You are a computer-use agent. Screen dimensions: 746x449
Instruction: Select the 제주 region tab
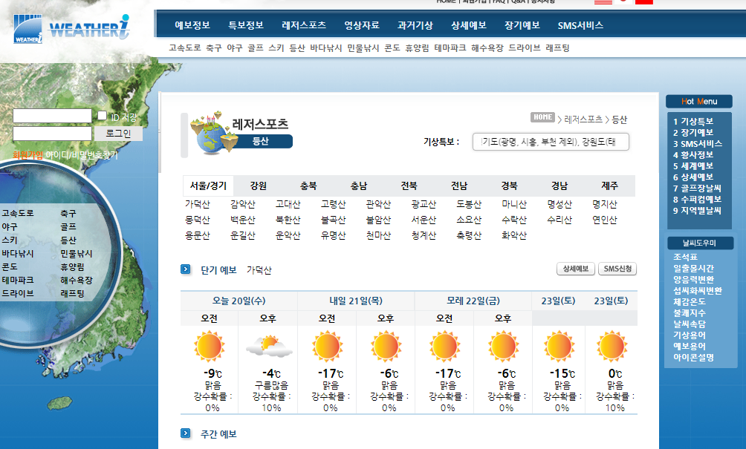pos(609,186)
